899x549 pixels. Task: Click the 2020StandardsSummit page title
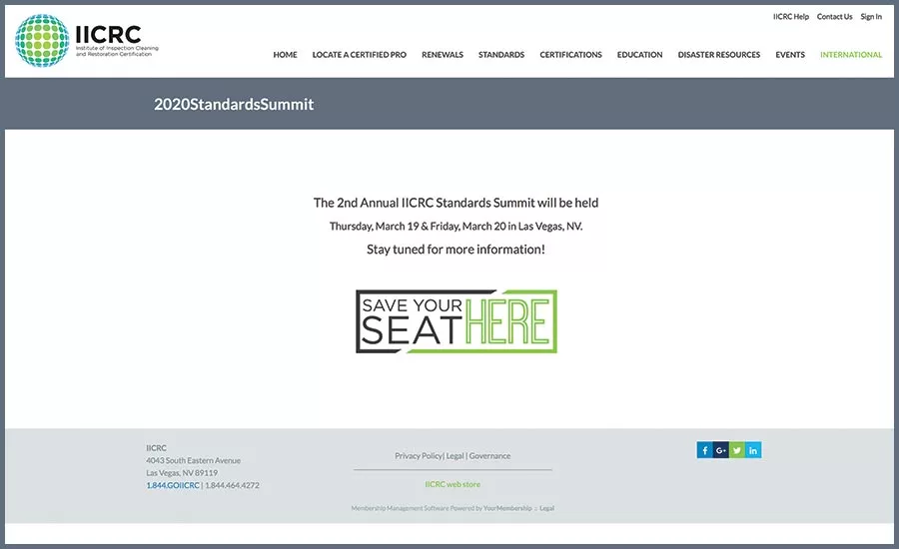click(x=234, y=104)
